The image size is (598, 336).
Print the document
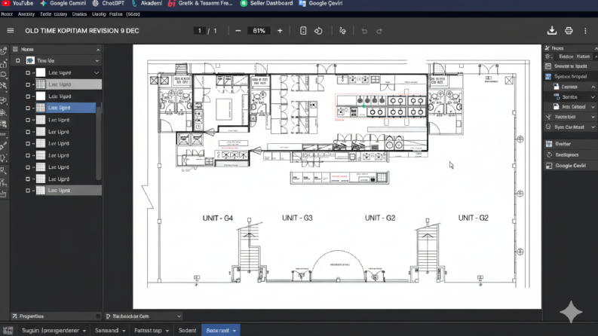[569, 31]
